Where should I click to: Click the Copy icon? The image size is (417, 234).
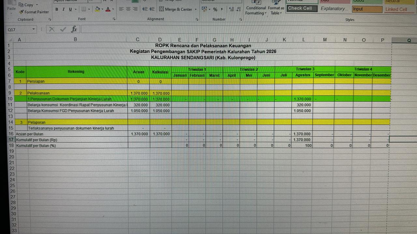[22, 5]
